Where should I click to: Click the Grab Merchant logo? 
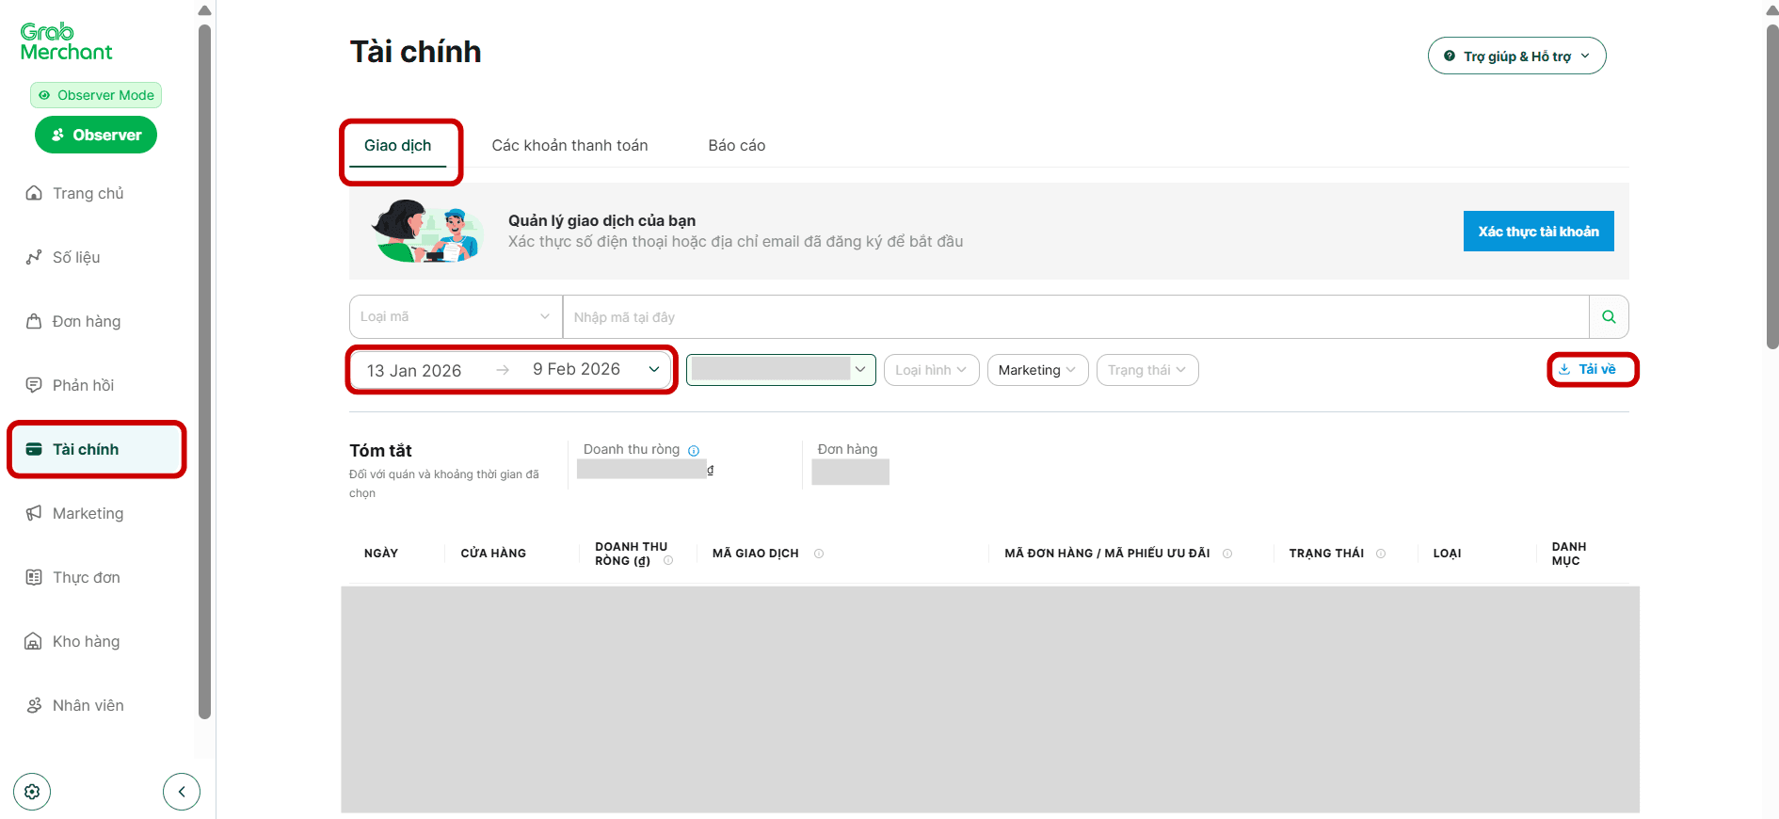click(x=66, y=42)
